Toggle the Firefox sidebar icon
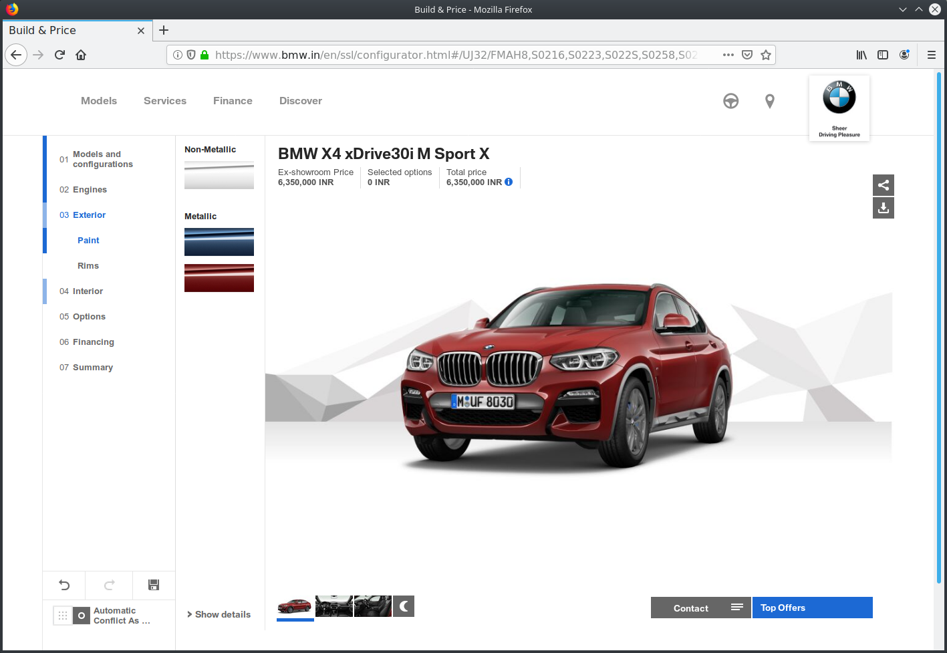This screenshot has width=947, height=653. click(883, 55)
